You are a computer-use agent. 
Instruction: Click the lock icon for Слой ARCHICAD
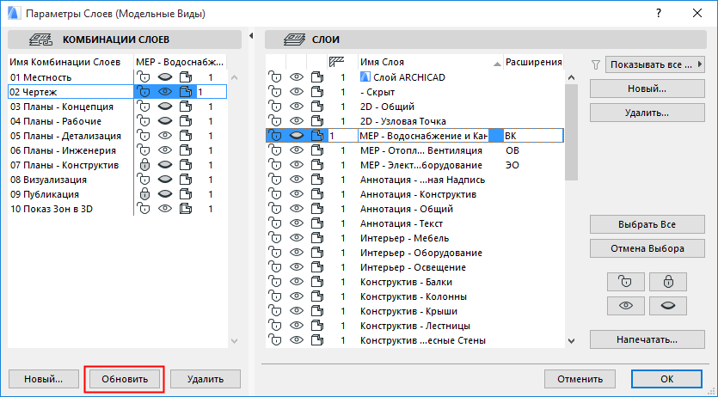coord(276,77)
